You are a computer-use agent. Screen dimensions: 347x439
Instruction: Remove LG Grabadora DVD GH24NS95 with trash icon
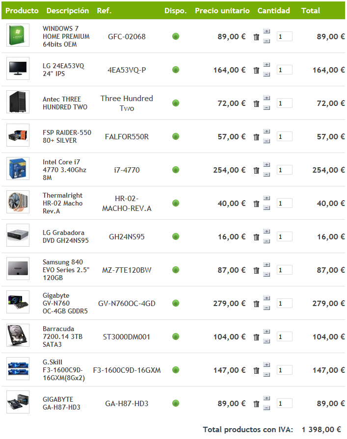[256, 237]
